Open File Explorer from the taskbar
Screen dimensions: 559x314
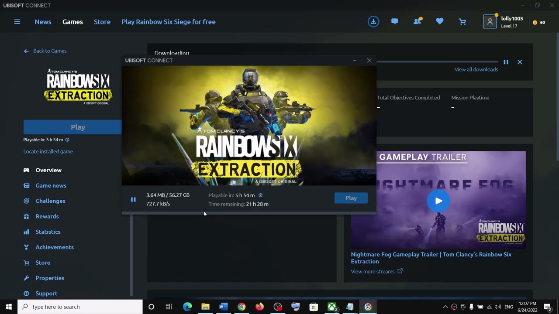coord(205,307)
